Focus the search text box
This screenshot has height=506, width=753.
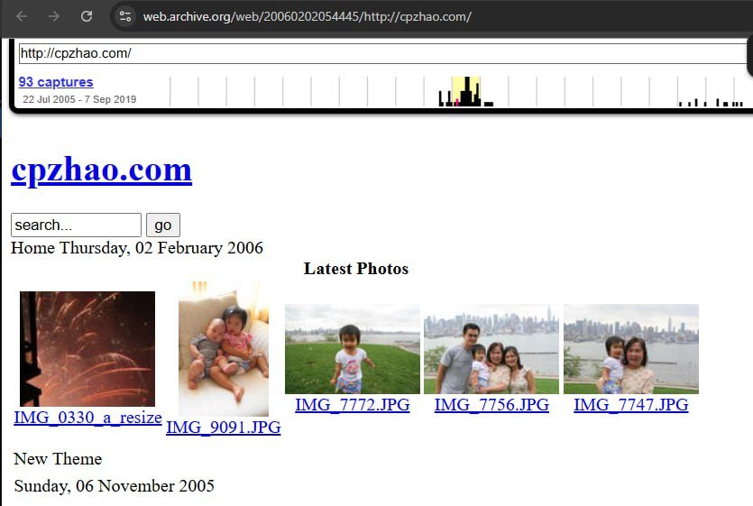[76, 225]
